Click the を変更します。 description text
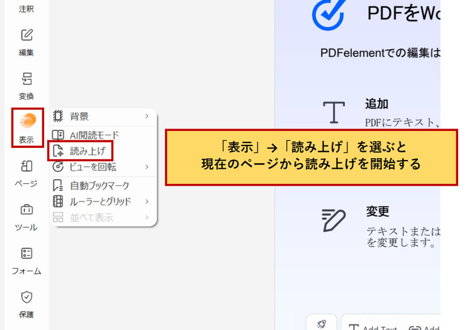 point(401,242)
